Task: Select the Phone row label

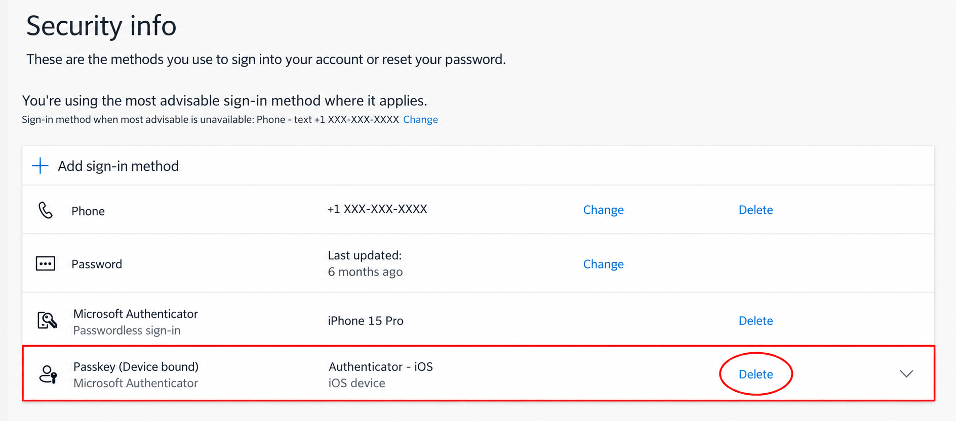Action: tap(88, 211)
